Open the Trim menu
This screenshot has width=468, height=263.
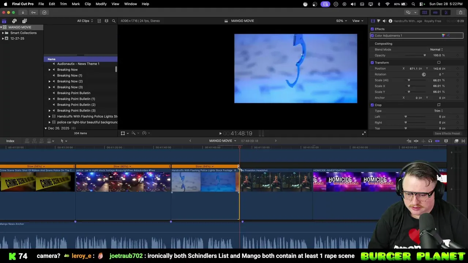(63, 4)
